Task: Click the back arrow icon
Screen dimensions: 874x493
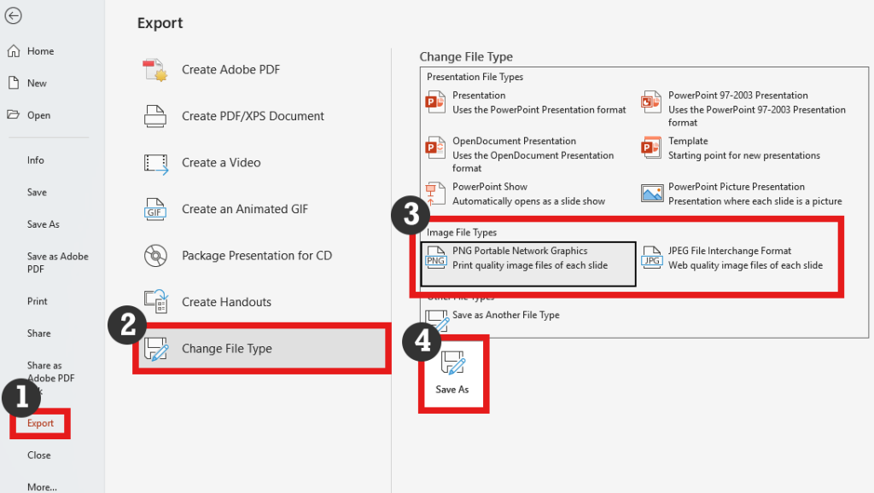Action: coord(14,15)
